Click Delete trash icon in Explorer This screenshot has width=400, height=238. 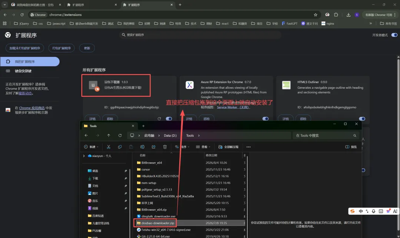coord(165,147)
